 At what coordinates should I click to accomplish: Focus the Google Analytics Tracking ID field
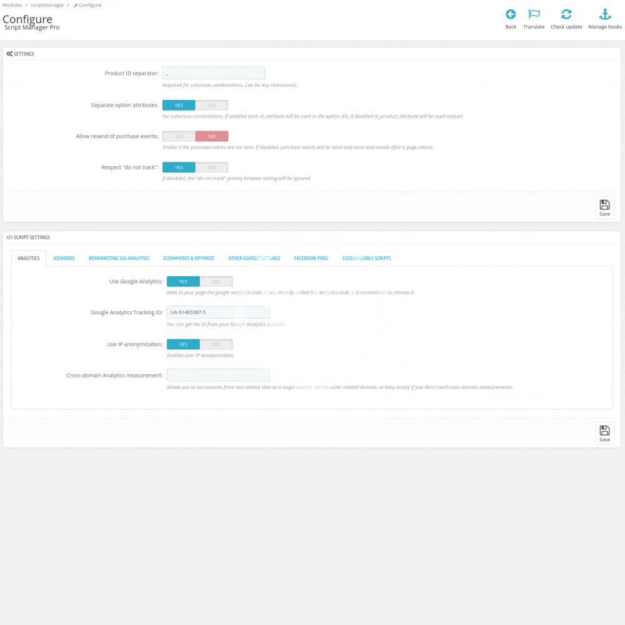(x=218, y=312)
